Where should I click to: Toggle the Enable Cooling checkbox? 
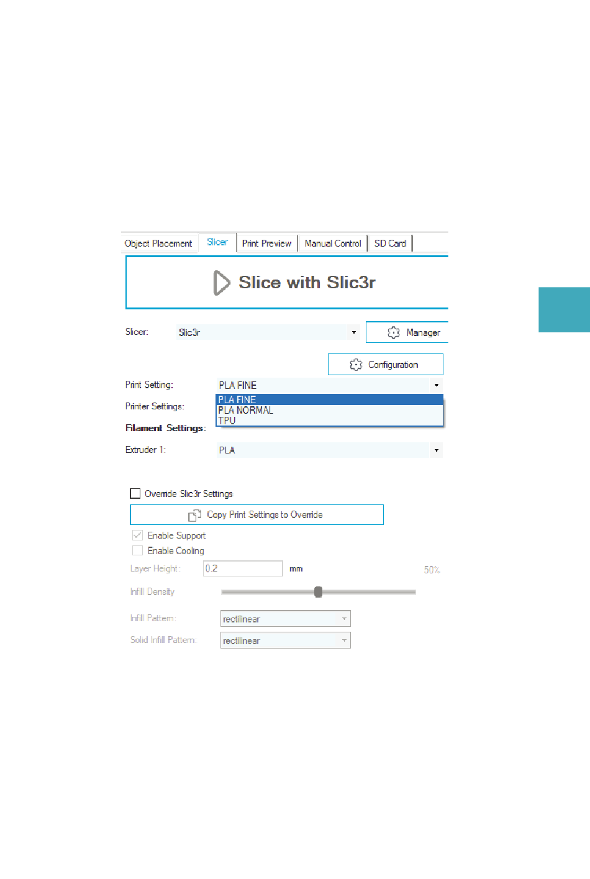click(138, 551)
